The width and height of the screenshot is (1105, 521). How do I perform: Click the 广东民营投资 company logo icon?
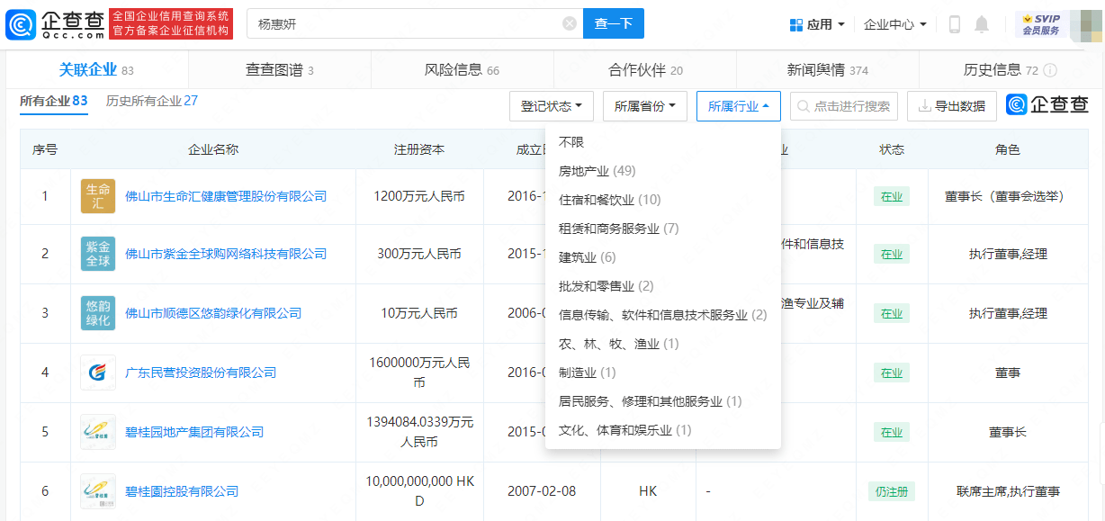pyautogui.click(x=98, y=373)
